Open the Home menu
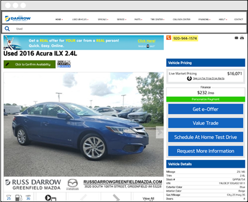 click(59, 20)
